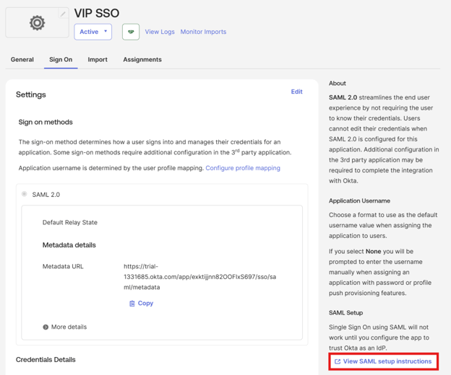Click the Default Relay State label
The height and width of the screenshot is (375, 451).
coord(70,222)
